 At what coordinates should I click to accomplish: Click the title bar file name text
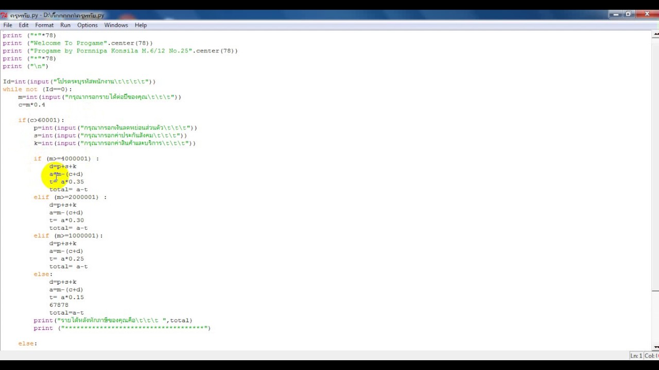tap(57, 15)
